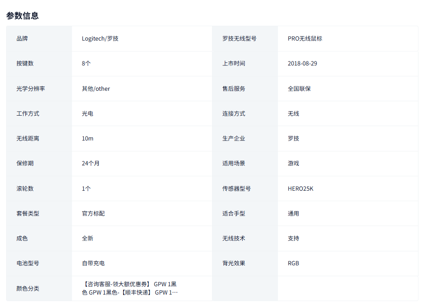Select the 工作方式 label
The height and width of the screenshot is (305, 425).
[27, 113]
